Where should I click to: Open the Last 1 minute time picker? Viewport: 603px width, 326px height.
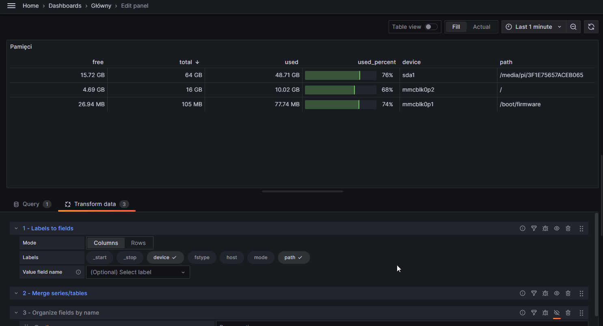[x=534, y=27]
